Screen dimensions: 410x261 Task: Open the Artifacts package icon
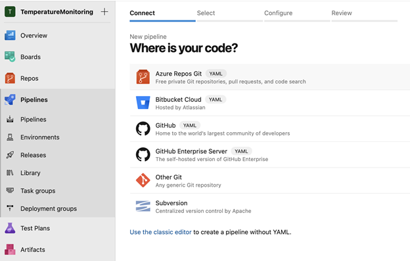10,249
